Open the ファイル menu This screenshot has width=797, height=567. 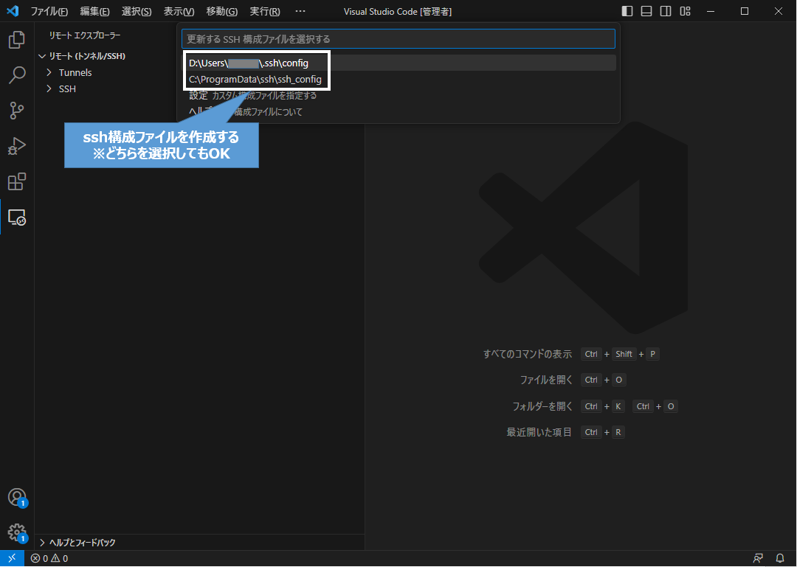48,11
